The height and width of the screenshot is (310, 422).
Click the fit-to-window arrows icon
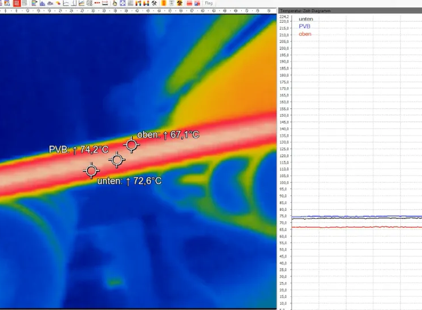pyautogui.click(x=123, y=3)
